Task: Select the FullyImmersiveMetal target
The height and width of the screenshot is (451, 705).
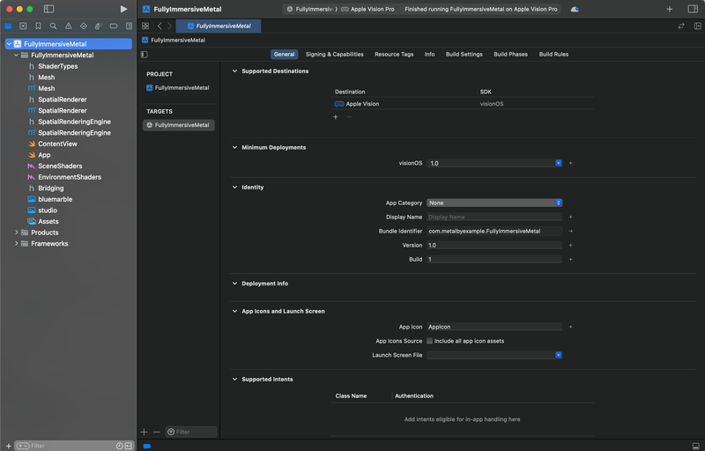Action: click(179, 125)
